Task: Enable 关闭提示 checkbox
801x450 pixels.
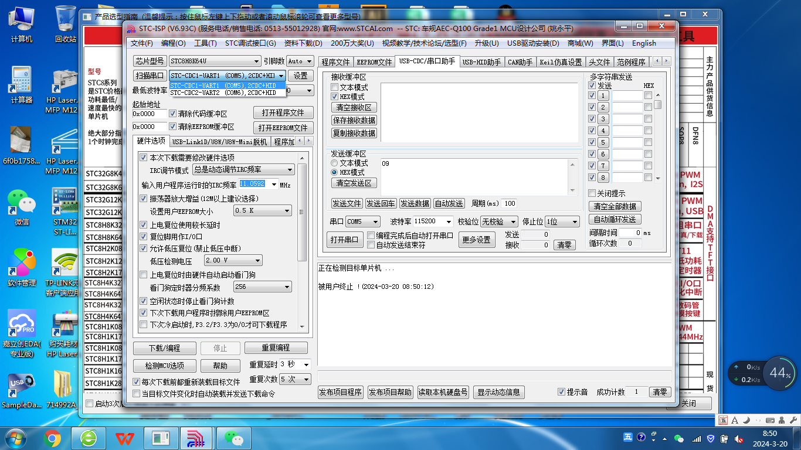Action: (x=592, y=193)
